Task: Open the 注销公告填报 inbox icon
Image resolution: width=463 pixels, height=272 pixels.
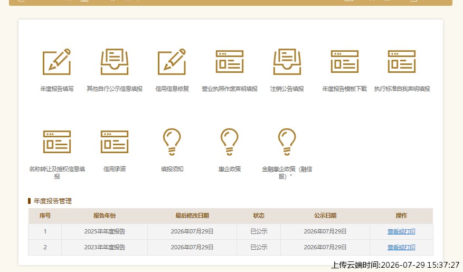Action: pos(287,62)
